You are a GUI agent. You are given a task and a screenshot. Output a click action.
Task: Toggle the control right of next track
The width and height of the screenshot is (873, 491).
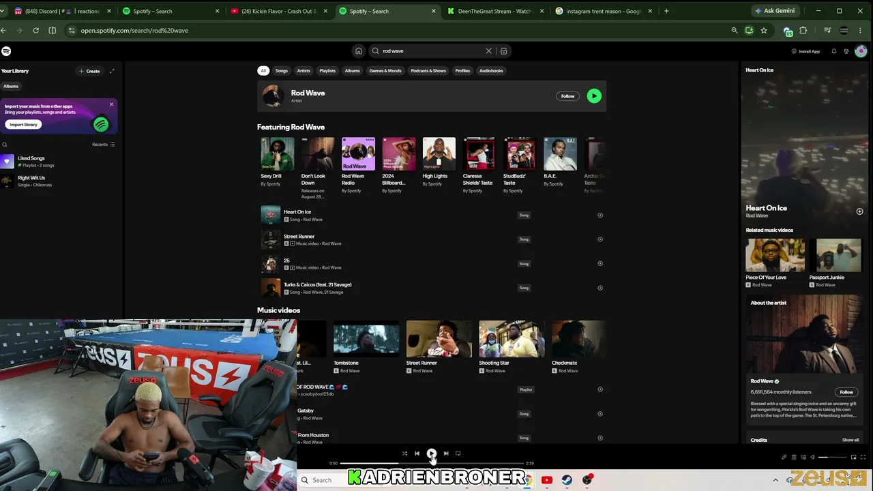tap(458, 453)
